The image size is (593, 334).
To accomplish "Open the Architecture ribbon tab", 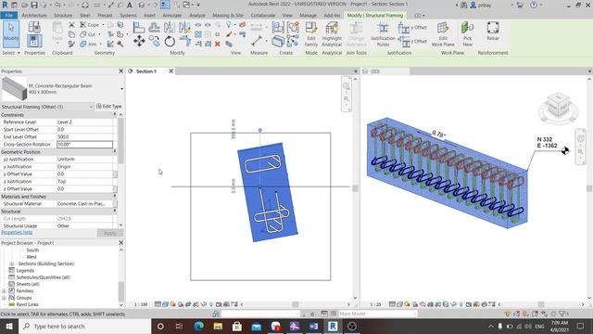I will coord(34,16).
